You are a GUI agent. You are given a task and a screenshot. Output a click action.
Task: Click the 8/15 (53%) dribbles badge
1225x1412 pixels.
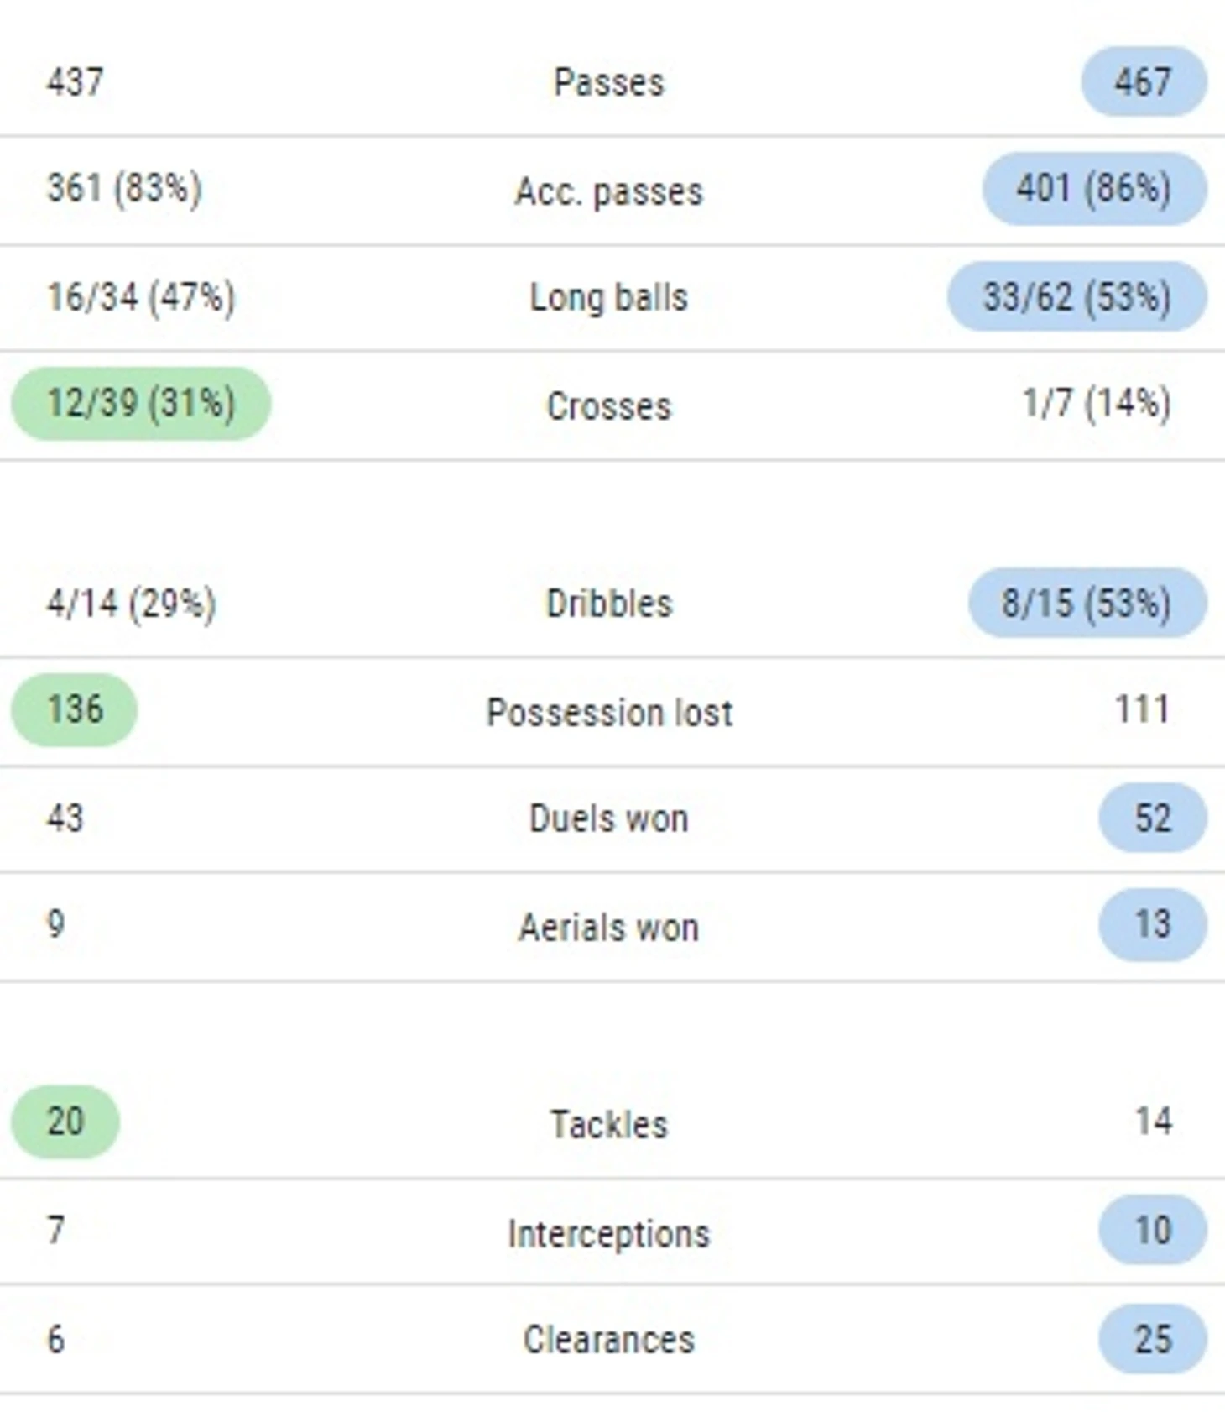point(1087,603)
